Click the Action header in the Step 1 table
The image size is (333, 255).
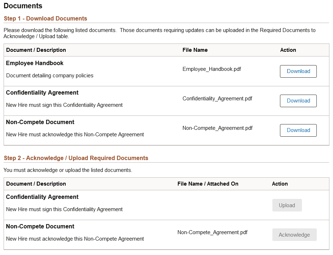[x=288, y=50]
